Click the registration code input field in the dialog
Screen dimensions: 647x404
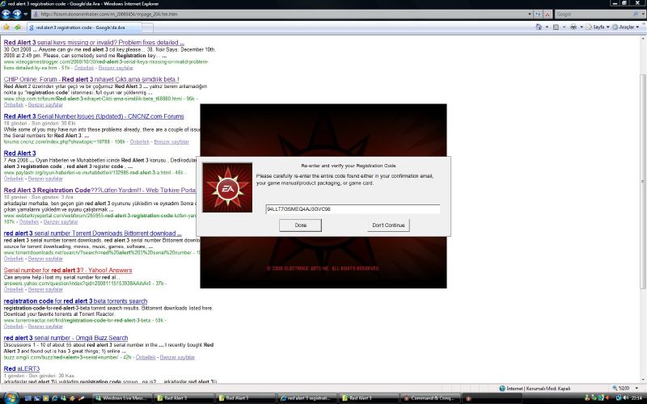point(353,209)
